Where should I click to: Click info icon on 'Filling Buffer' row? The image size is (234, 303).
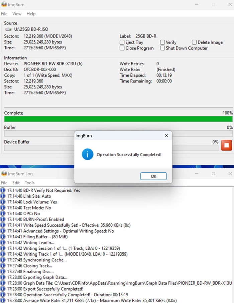coord(3,237)
